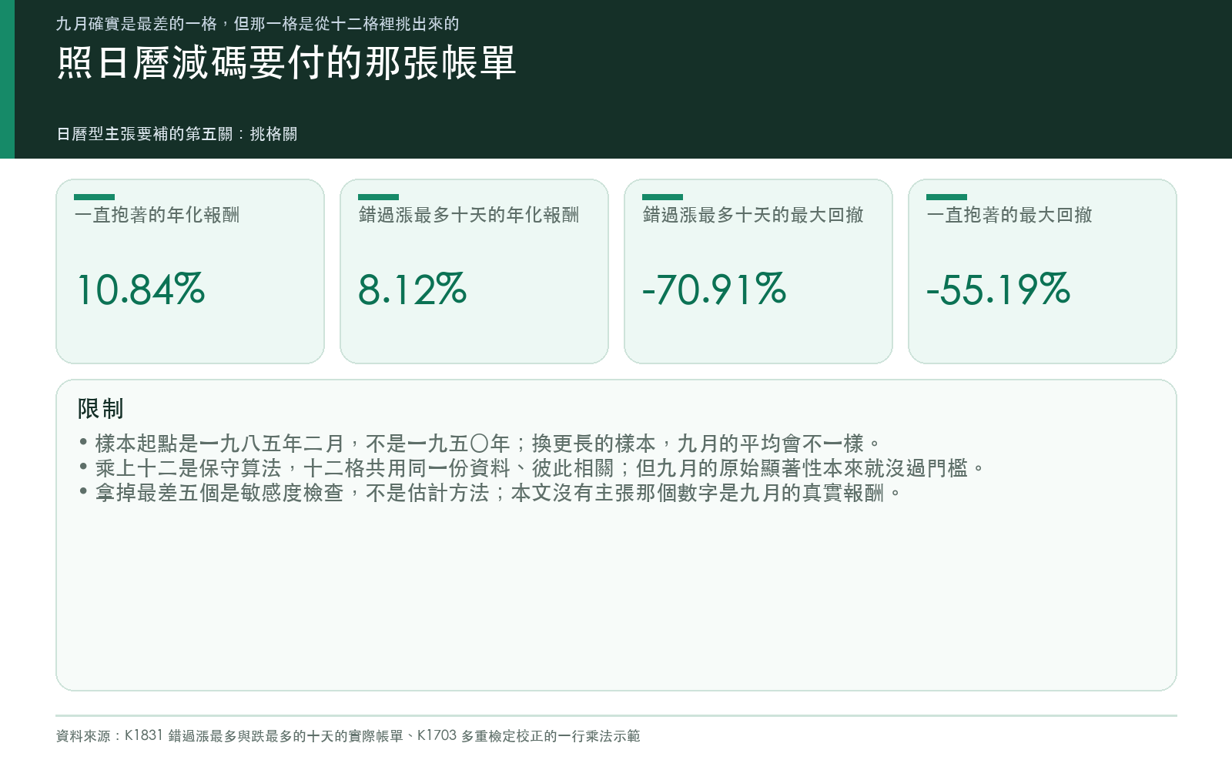Click the 資料來源 footer line

pyautogui.click(x=348, y=736)
